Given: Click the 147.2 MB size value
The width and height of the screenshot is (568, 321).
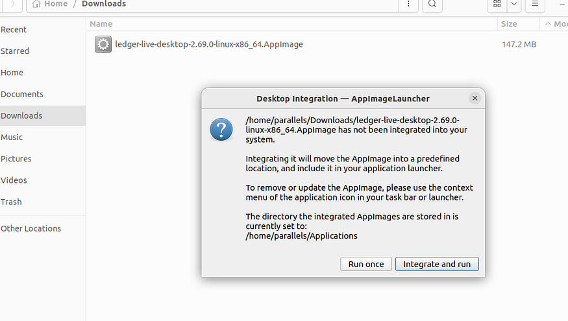Looking at the screenshot, I should pyautogui.click(x=519, y=44).
